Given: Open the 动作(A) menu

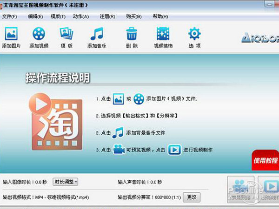Looking at the screenshot, I should point(81,17).
